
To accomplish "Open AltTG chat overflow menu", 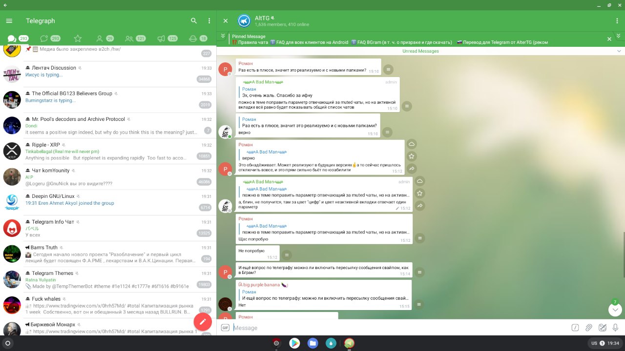I will (x=617, y=21).
